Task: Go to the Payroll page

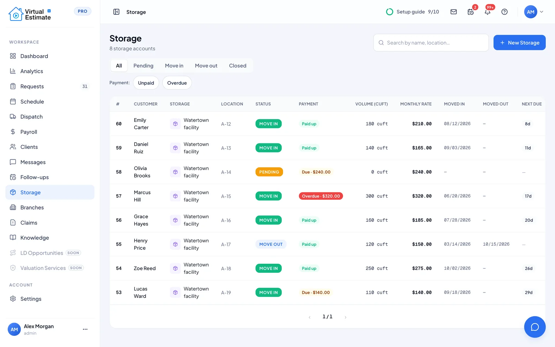Action: pyautogui.click(x=50, y=132)
